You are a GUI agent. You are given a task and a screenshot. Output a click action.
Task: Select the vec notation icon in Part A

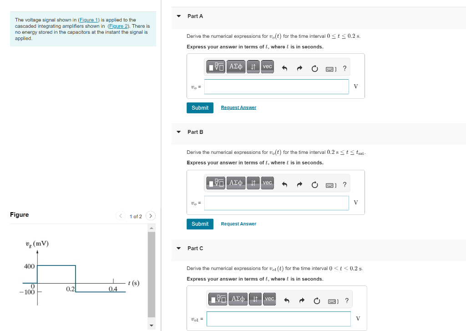pyautogui.click(x=267, y=66)
